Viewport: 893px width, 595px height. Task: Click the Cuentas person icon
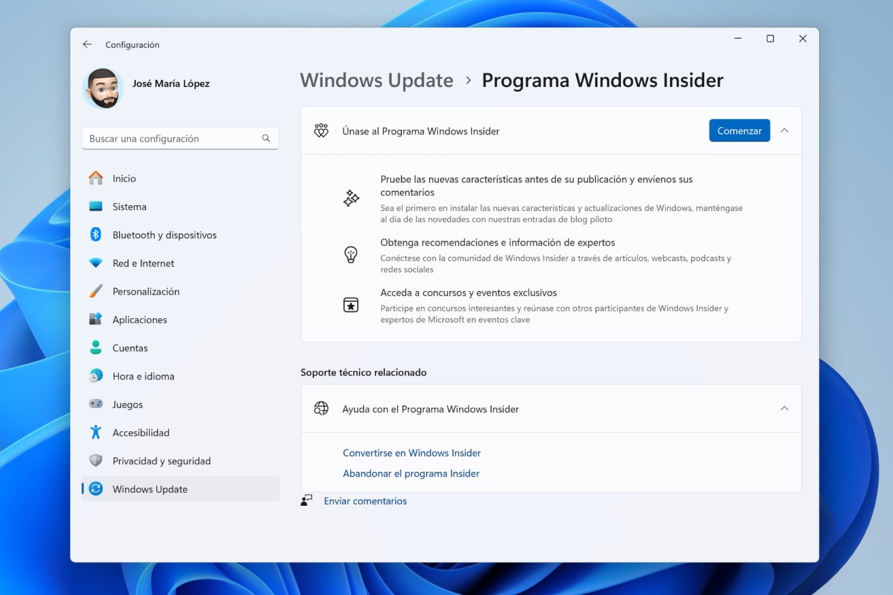click(96, 347)
